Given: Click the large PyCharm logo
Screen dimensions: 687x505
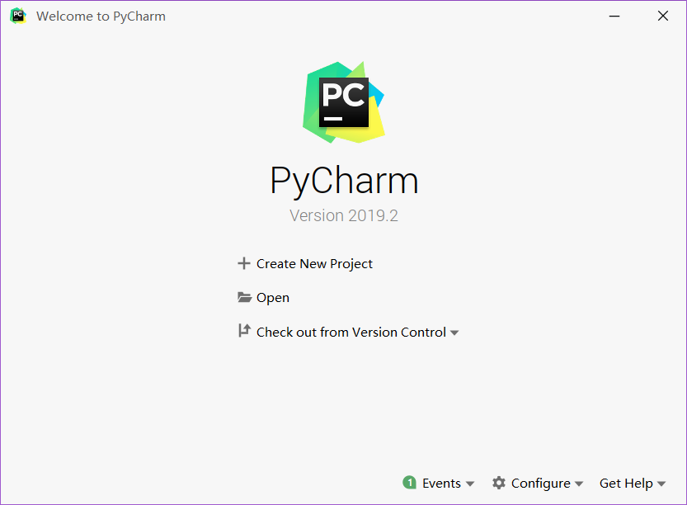Looking at the screenshot, I should [x=343, y=102].
